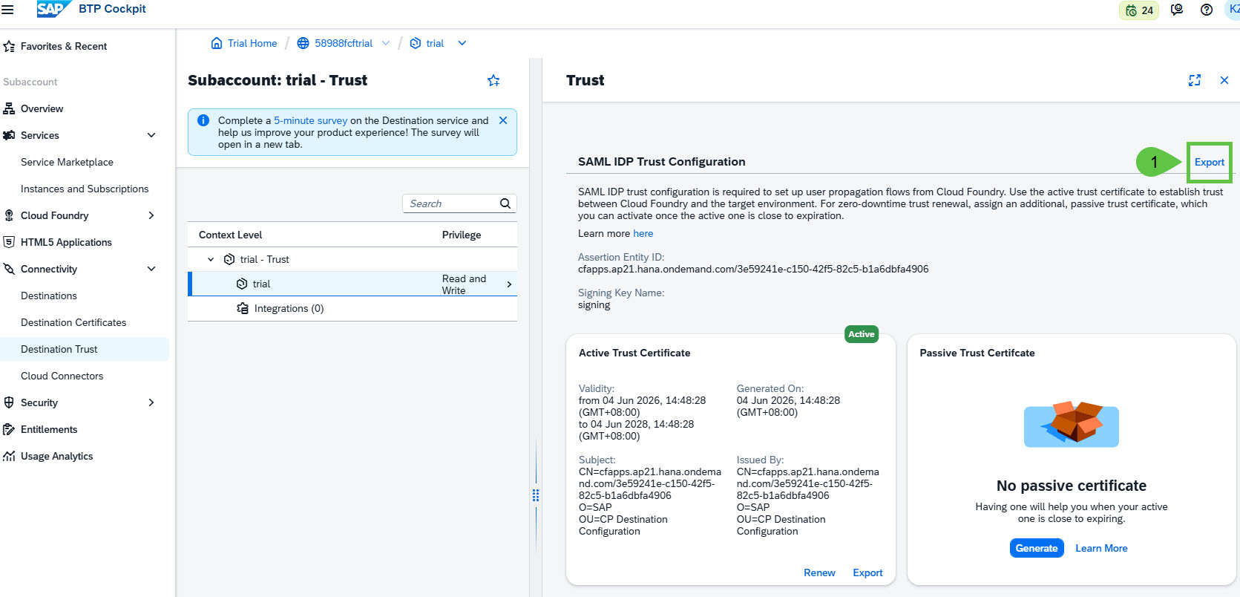Click Learn More for passive certificate
The height and width of the screenshot is (597, 1240).
coord(1101,548)
